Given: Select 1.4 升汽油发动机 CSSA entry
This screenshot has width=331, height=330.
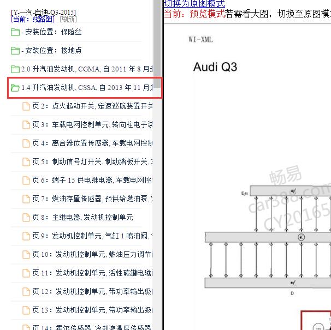Looking at the screenshot, I should 87,87.
